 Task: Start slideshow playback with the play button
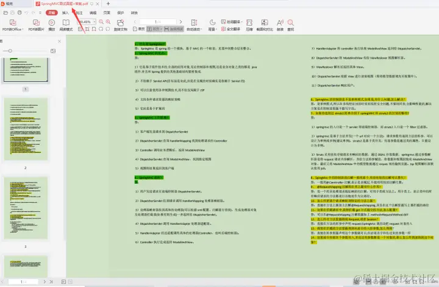[x=52, y=25]
